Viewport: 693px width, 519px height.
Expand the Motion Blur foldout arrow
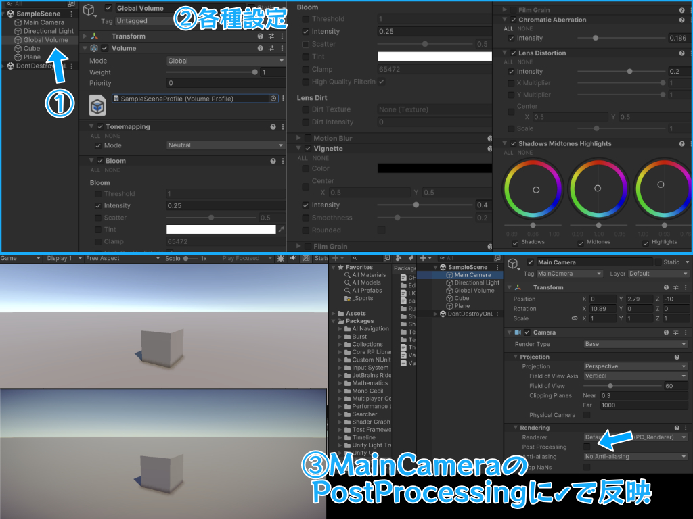coord(298,138)
